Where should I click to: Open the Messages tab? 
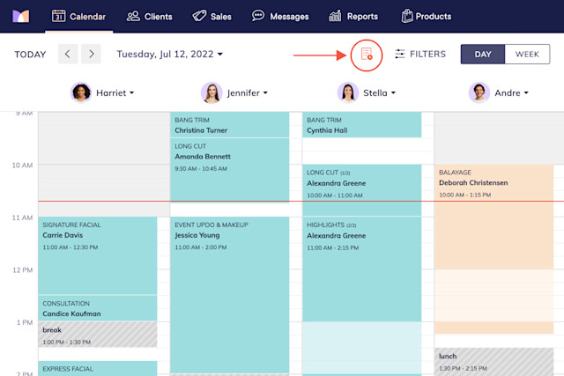coord(280,17)
